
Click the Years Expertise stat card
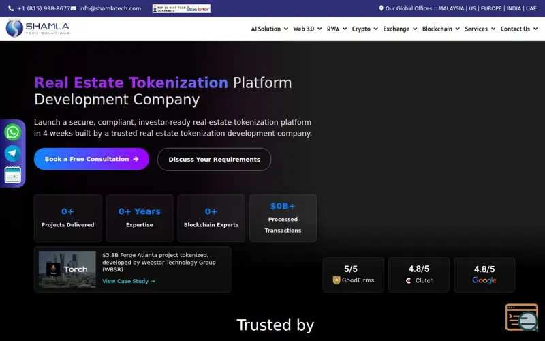[140, 218]
